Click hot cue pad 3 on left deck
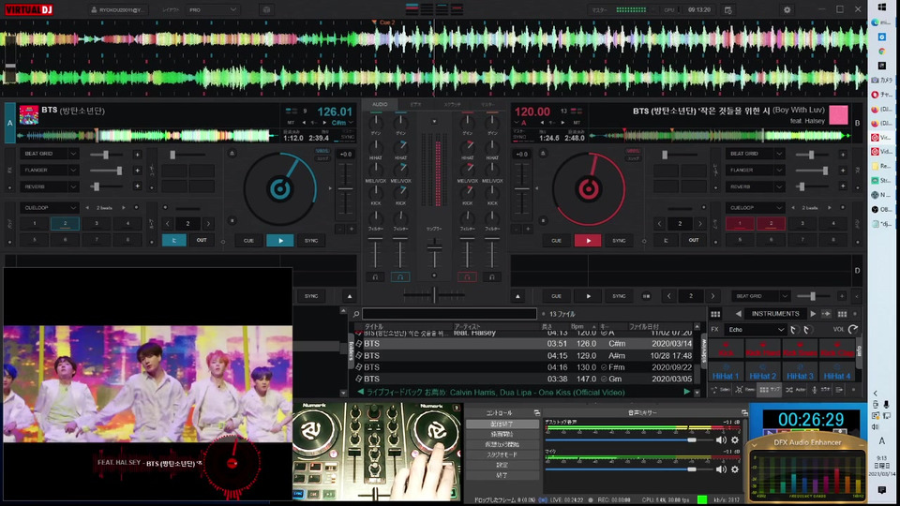 (95, 224)
